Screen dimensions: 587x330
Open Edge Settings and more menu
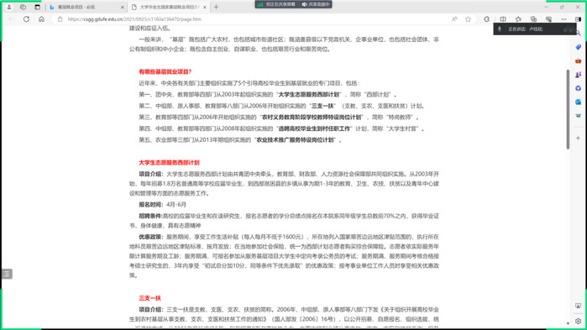click(x=563, y=19)
